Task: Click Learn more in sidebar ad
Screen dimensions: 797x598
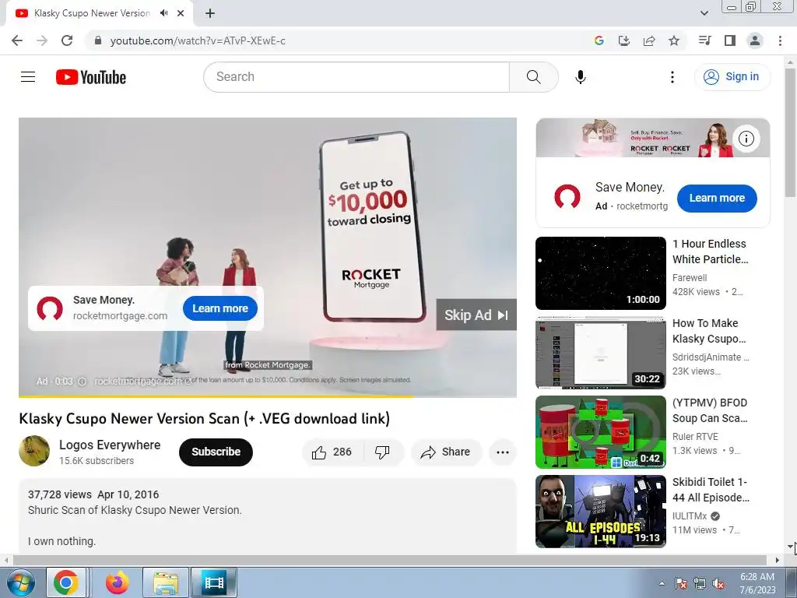Action: coord(717,199)
